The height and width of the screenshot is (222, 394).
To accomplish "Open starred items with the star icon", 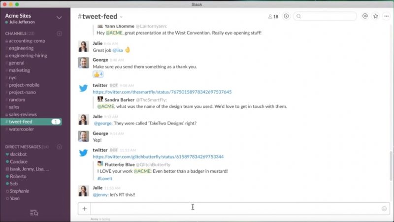I will coord(375,16).
